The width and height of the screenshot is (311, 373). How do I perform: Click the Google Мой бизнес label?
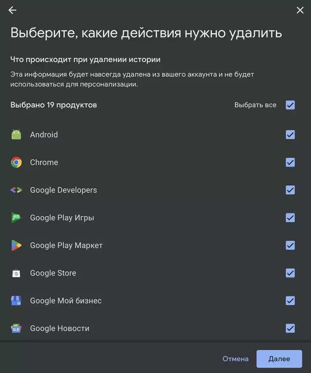[x=66, y=301]
